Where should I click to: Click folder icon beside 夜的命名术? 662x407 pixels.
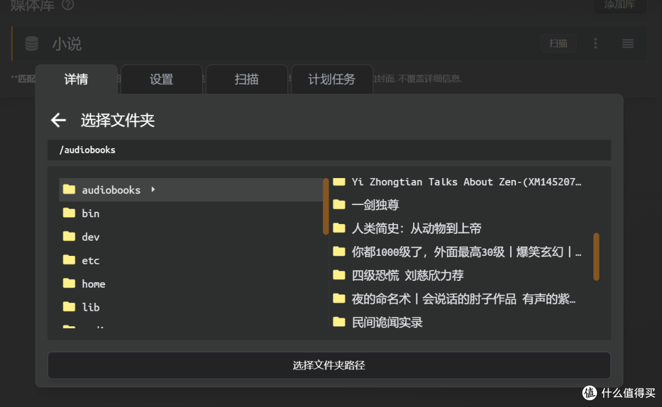[x=339, y=299]
